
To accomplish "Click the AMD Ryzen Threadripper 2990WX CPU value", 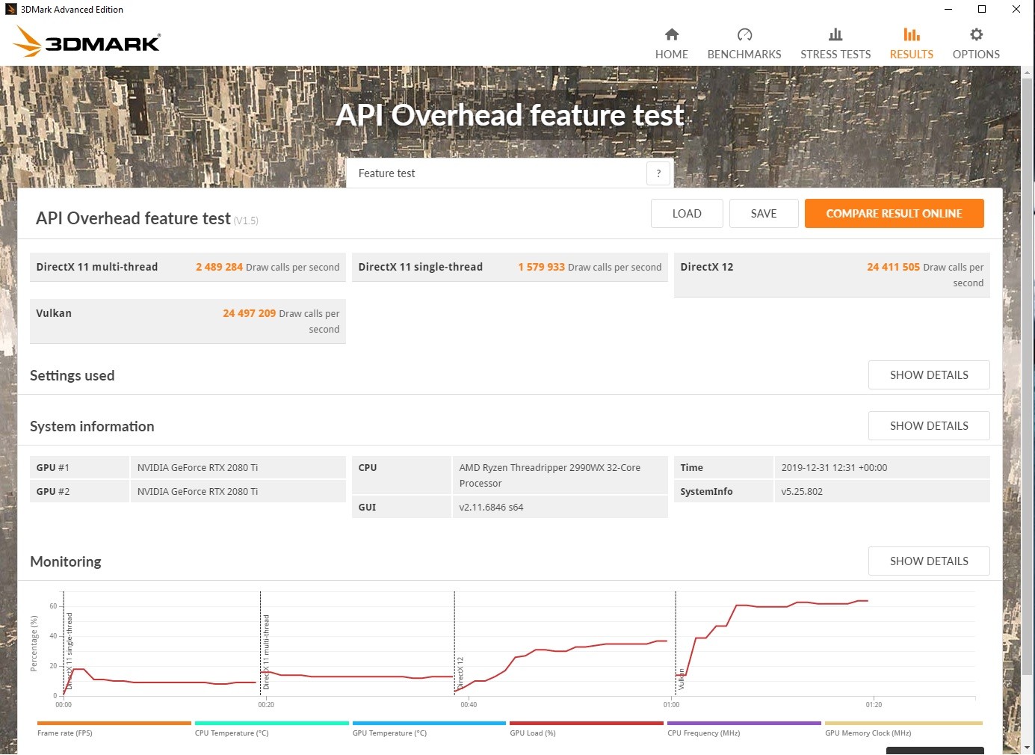I will tap(549, 475).
